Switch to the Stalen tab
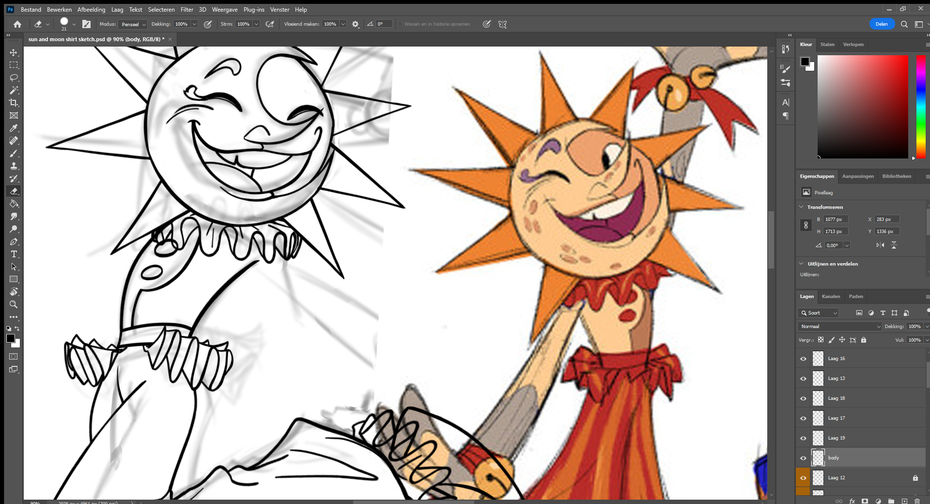 pos(827,45)
